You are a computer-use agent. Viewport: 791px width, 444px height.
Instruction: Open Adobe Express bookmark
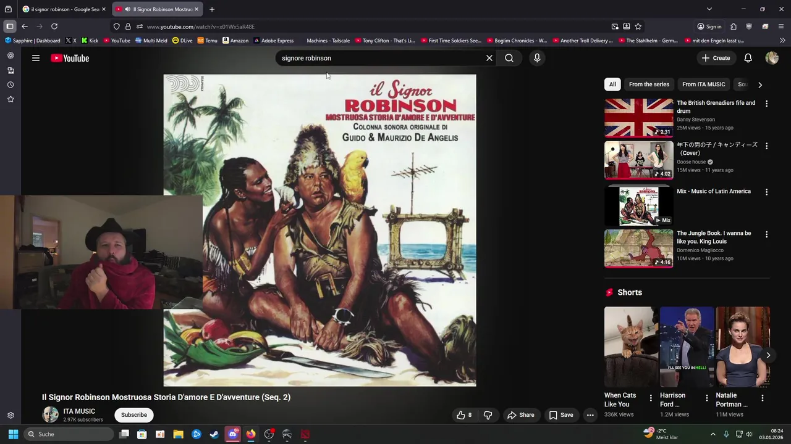coord(273,41)
